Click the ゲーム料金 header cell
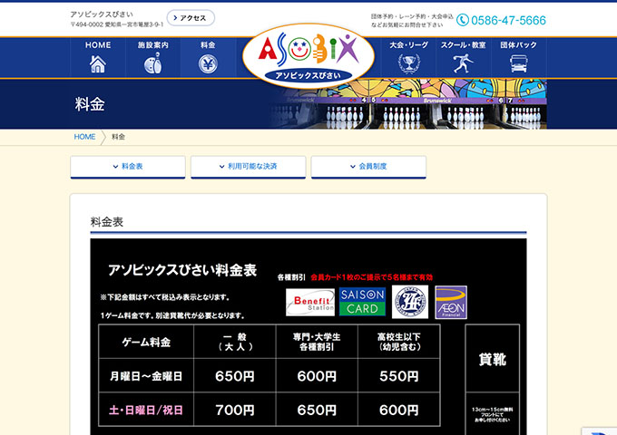Screen dimensions: 617x435 [146, 342]
